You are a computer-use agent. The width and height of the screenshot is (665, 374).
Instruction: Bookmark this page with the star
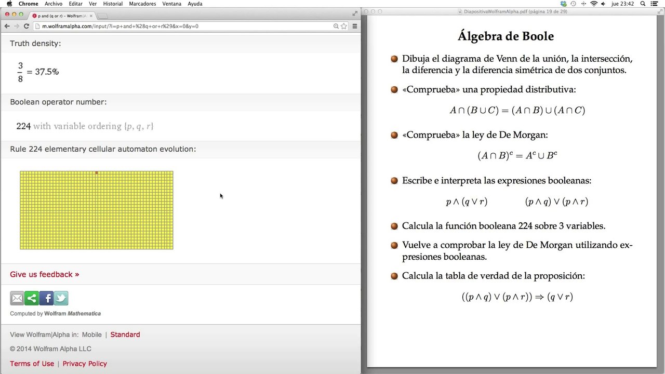(343, 26)
